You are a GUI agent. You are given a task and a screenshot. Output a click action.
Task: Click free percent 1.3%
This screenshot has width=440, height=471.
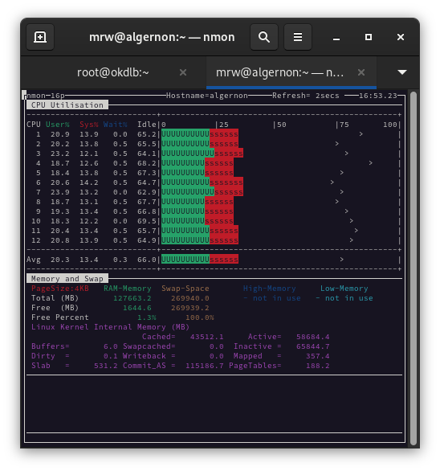pos(147,317)
